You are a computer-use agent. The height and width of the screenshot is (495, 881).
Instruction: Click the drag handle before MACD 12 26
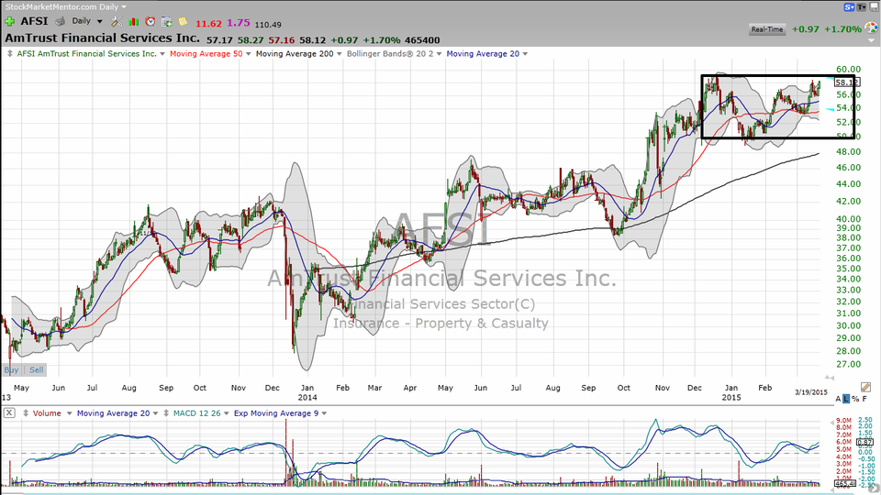click(x=166, y=413)
